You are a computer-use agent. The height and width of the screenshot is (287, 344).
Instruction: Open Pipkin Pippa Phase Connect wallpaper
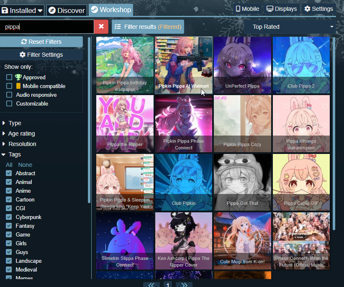pos(184,123)
